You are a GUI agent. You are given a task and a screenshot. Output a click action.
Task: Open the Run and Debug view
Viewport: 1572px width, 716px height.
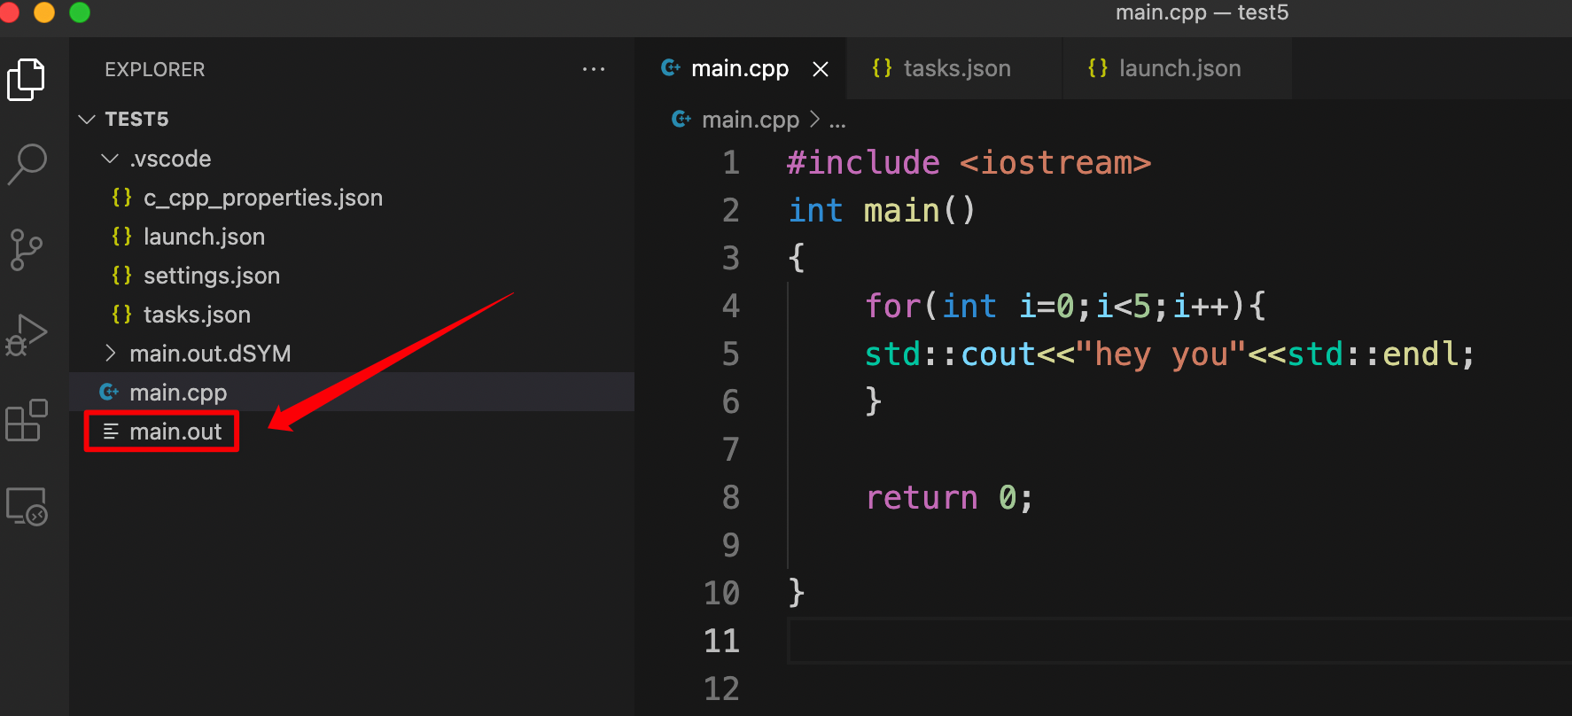(x=27, y=335)
